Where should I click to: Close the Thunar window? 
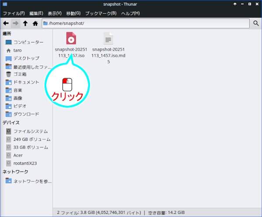[257, 4]
